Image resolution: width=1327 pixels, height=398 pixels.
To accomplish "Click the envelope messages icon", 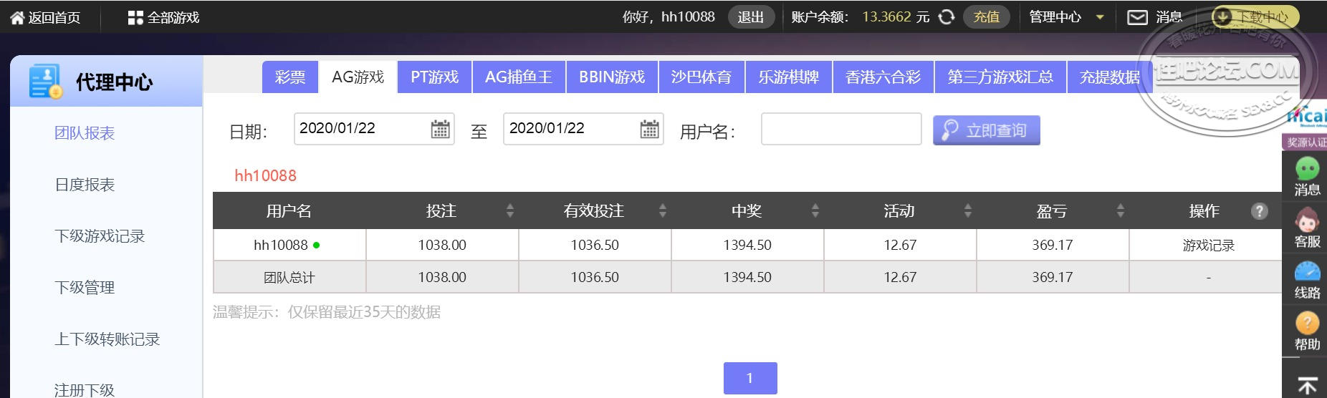I will click(1137, 17).
